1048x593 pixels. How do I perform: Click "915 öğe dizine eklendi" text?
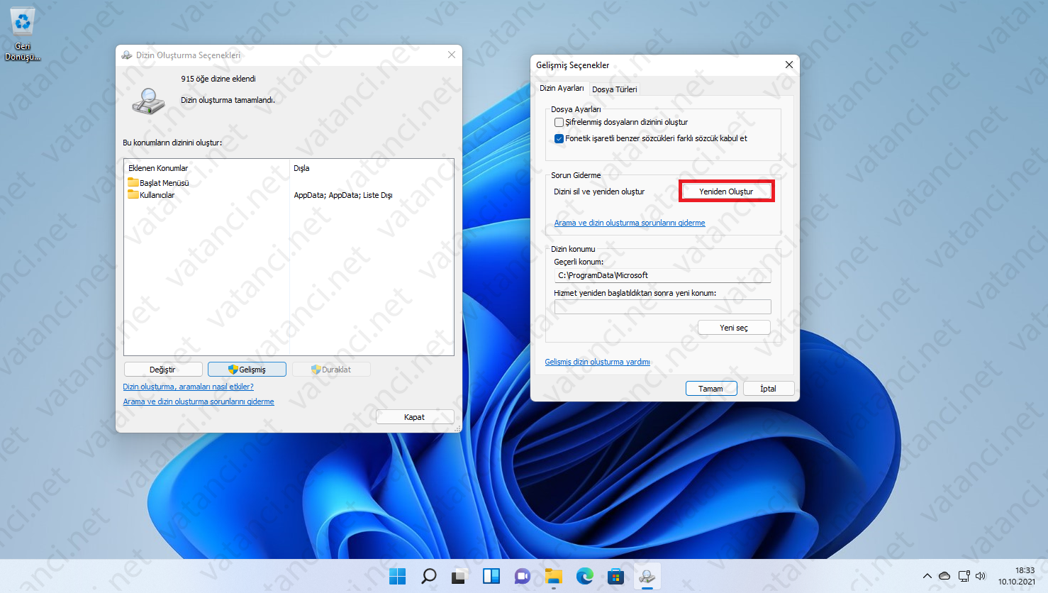(x=218, y=79)
